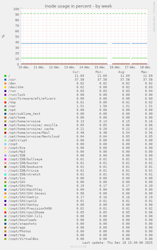Click the /zopt/Ova legend label
This screenshot has width=157, height=250.
17,148
